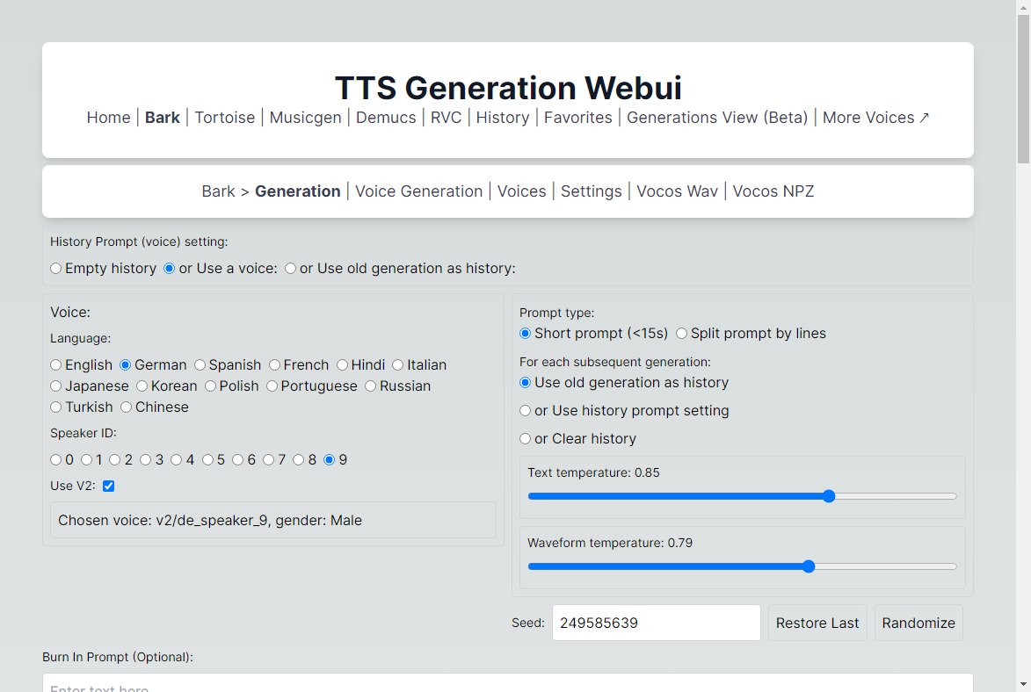
Task: Select Portuguese language
Action: pyautogui.click(x=272, y=386)
